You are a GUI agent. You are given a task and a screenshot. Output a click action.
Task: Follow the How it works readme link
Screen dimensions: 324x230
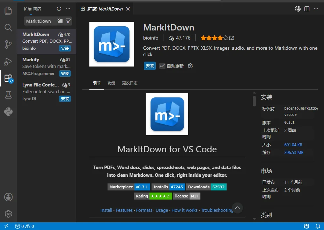(x=185, y=210)
